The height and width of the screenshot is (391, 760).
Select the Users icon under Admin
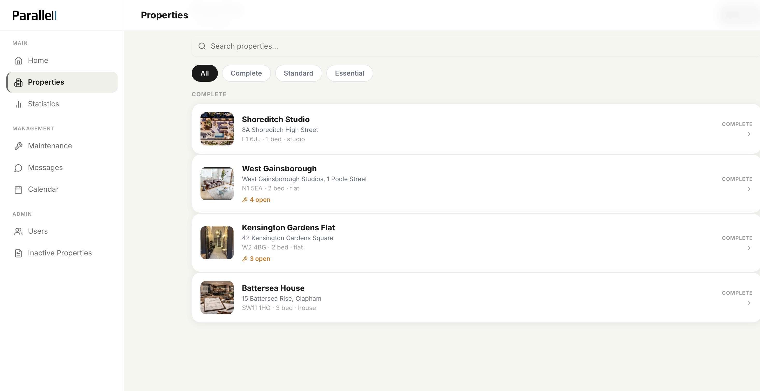click(x=18, y=231)
